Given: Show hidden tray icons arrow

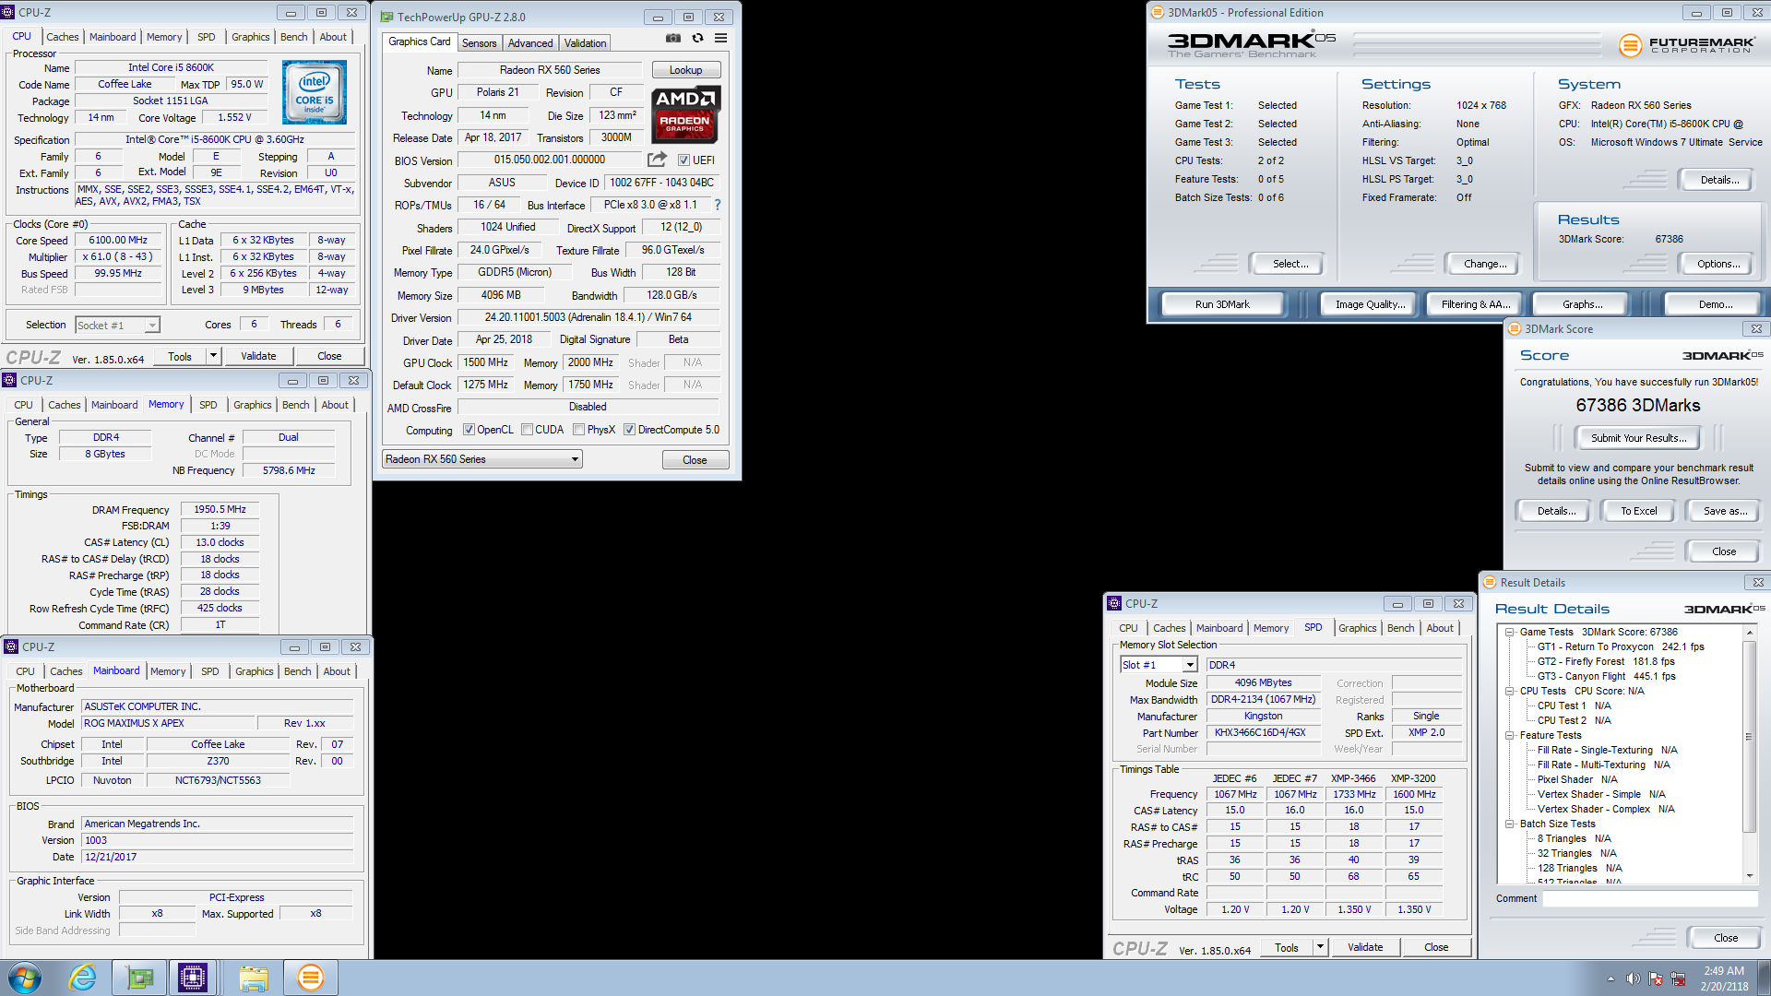Looking at the screenshot, I should click(1611, 978).
